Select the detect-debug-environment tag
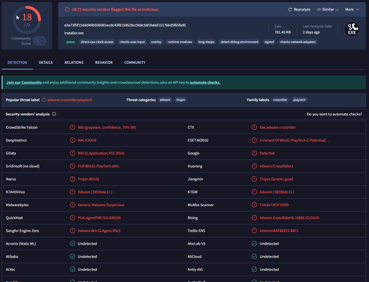Image resolution: width=369 pixels, height=282 pixels. click(x=239, y=42)
